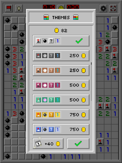Tap the lightbulb hint icon
Image resolution: width=122 pixels, height=163 pixels.
pyautogui.click(x=19, y=8)
